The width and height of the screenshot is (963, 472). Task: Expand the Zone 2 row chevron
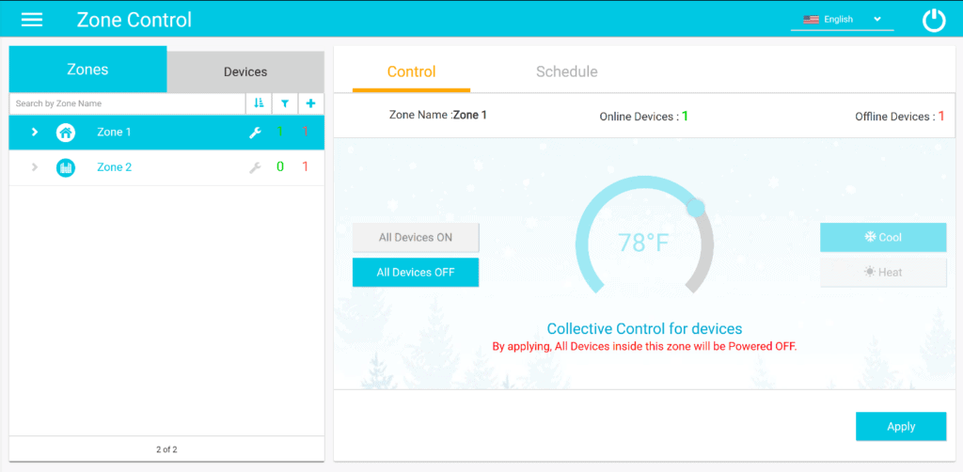click(35, 167)
